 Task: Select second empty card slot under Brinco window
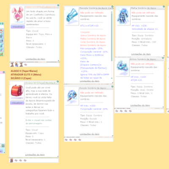coord(121,111)
